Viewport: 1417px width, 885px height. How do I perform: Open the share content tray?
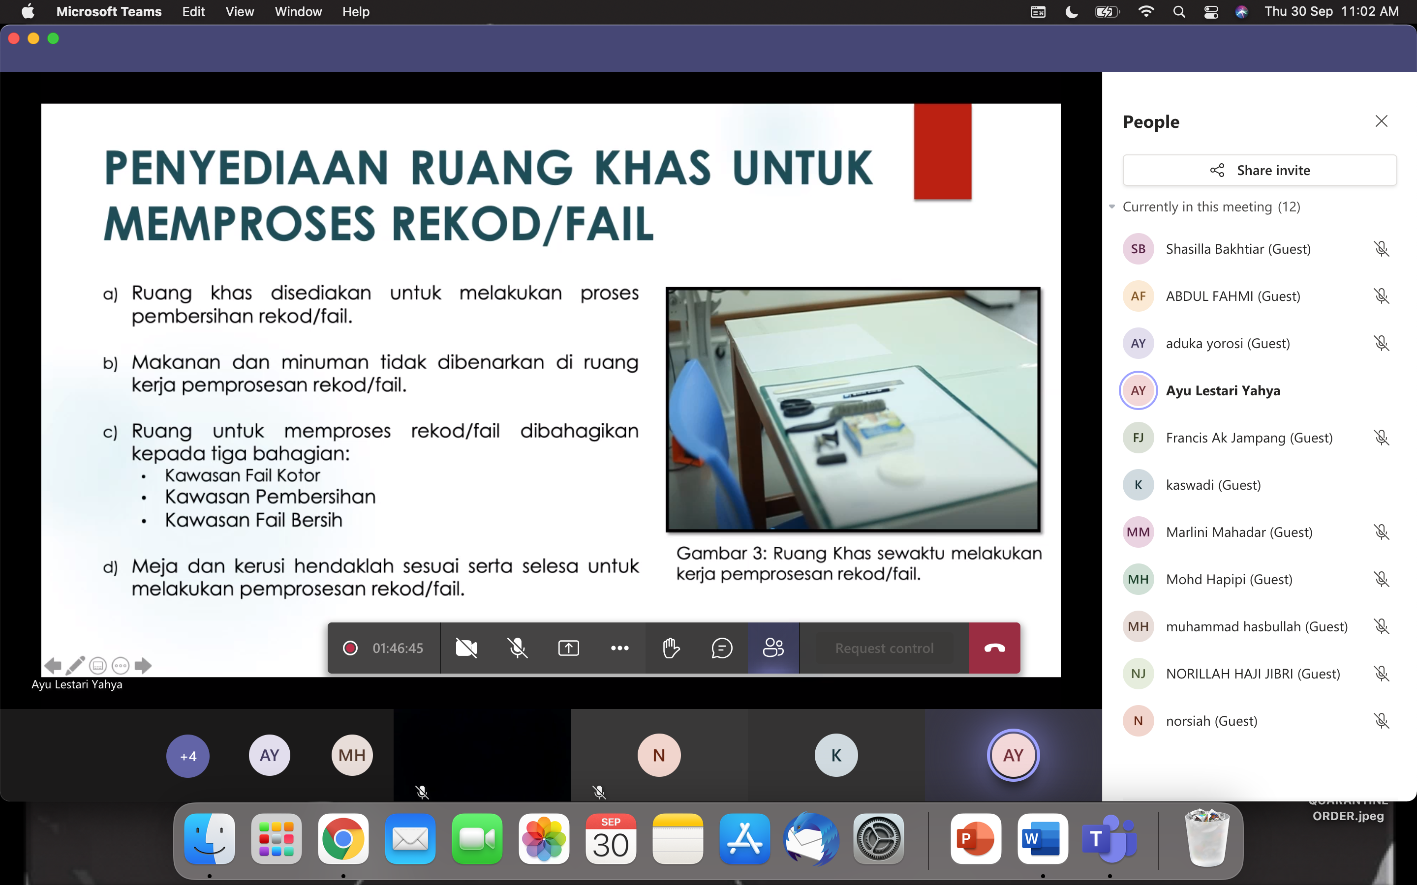coord(568,648)
